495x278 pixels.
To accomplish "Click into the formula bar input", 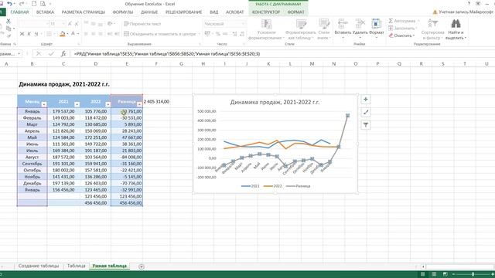I will tap(282, 54).
